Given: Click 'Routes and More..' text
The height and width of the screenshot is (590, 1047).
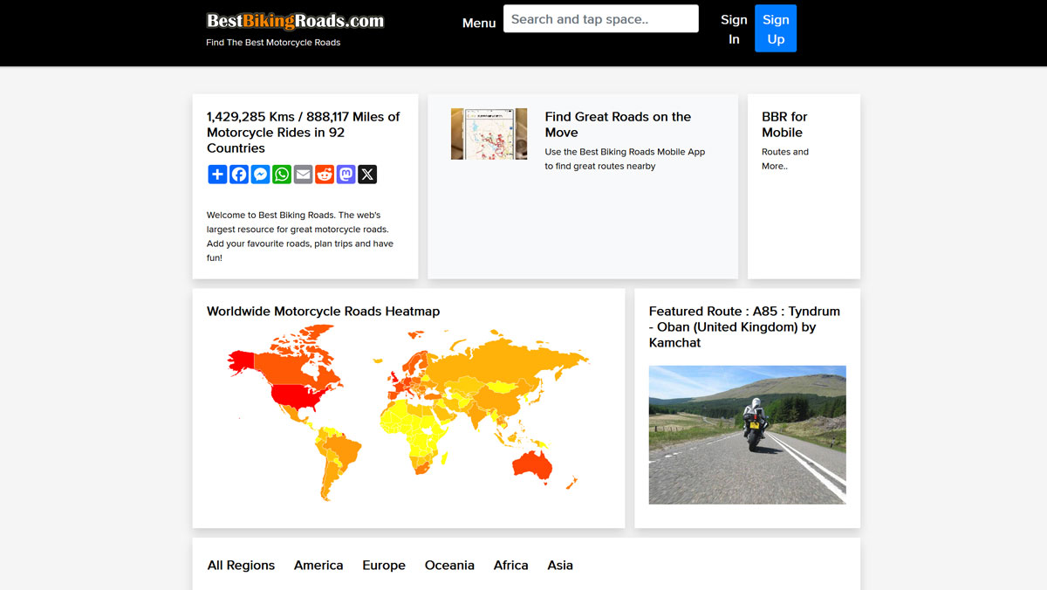Looking at the screenshot, I should [x=785, y=159].
